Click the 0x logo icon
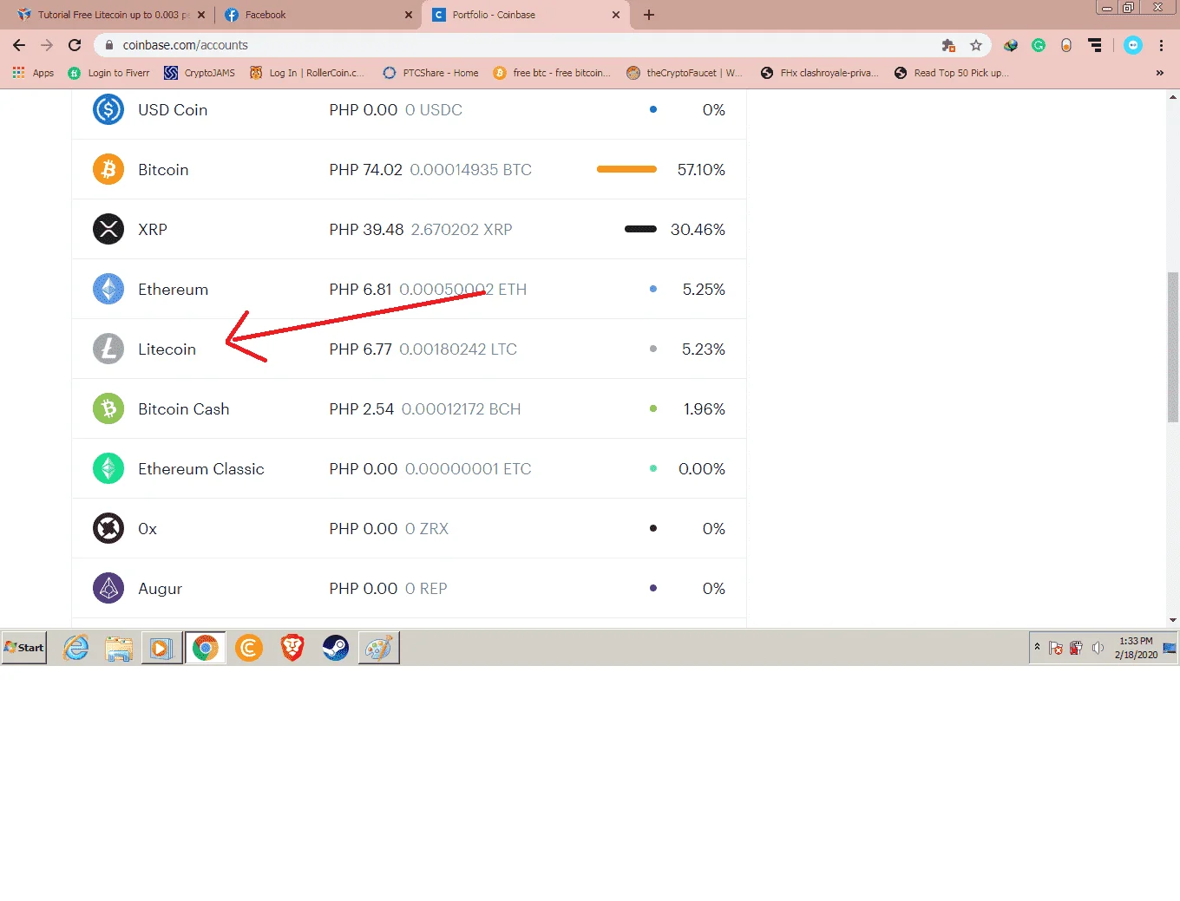Image resolution: width=1180 pixels, height=901 pixels. pyautogui.click(x=108, y=529)
